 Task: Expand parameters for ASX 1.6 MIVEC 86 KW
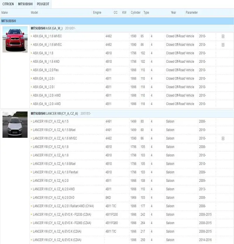223,45
